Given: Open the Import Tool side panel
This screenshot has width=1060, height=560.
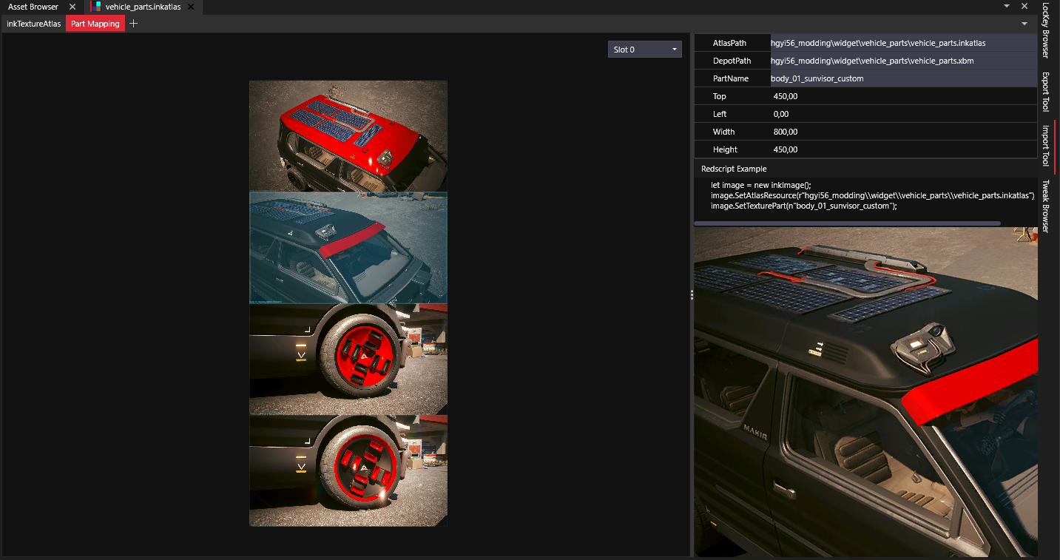Looking at the screenshot, I should click(1045, 145).
